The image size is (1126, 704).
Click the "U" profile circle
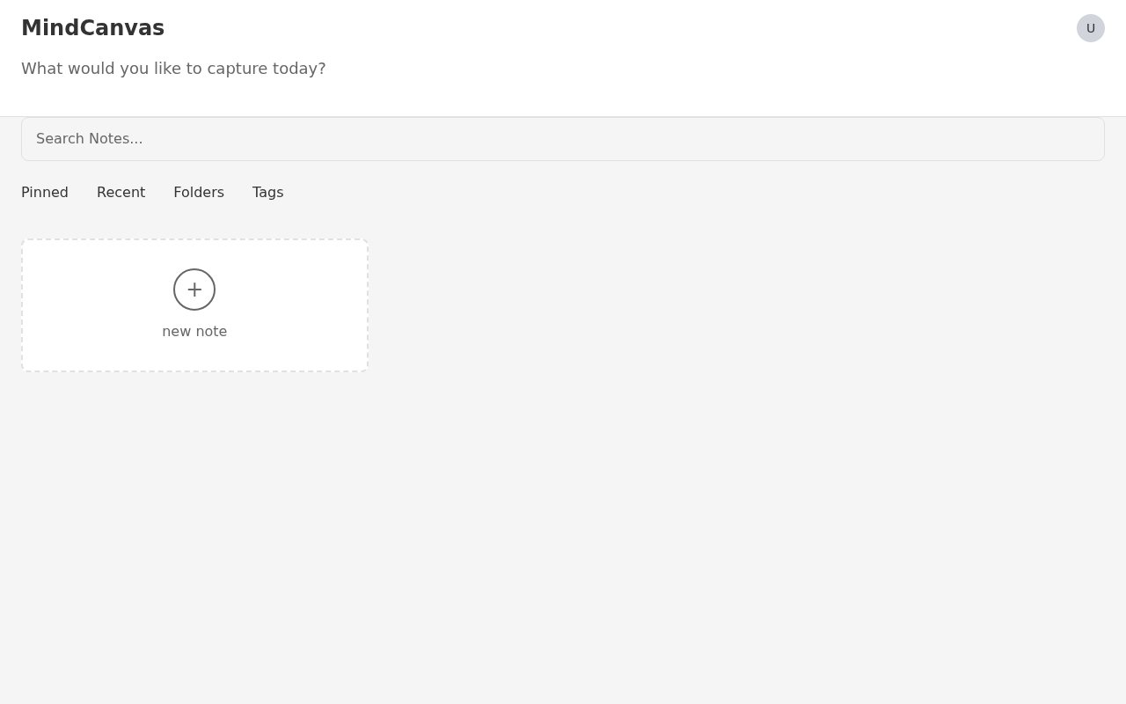pyautogui.click(x=1090, y=28)
